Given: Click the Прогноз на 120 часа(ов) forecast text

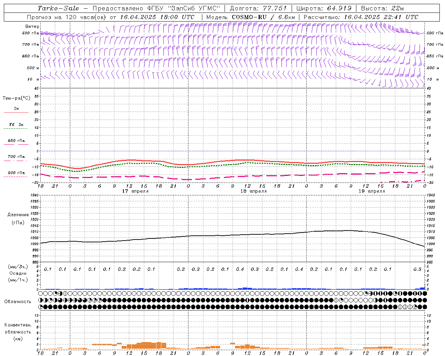Looking at the screenshot, I should tap(67, 17).
